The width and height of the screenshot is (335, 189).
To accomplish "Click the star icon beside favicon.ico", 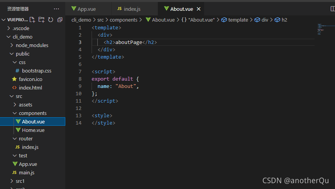I will point(14,79).
